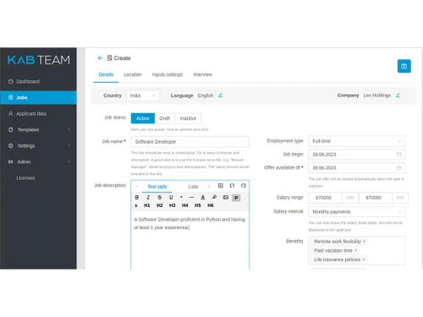Click the dot toolbar icon in the editor
423x317 pixels.
tap(181, 197)
